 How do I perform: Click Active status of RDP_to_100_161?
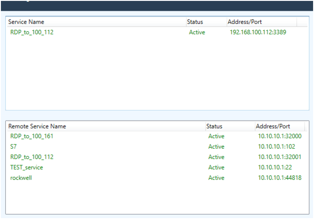pos(216,136)
